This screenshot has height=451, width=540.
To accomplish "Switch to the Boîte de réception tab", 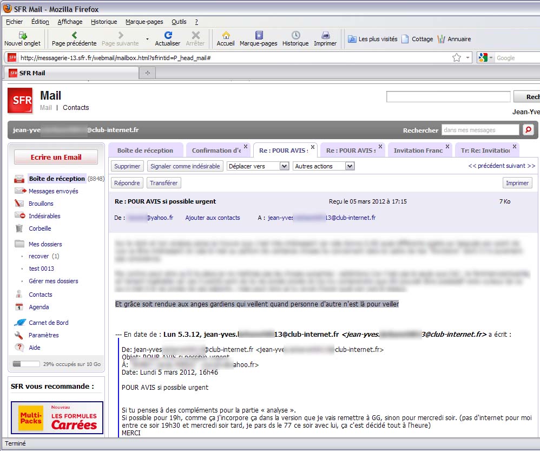I will pyautogui.click(x=146, y=150).
